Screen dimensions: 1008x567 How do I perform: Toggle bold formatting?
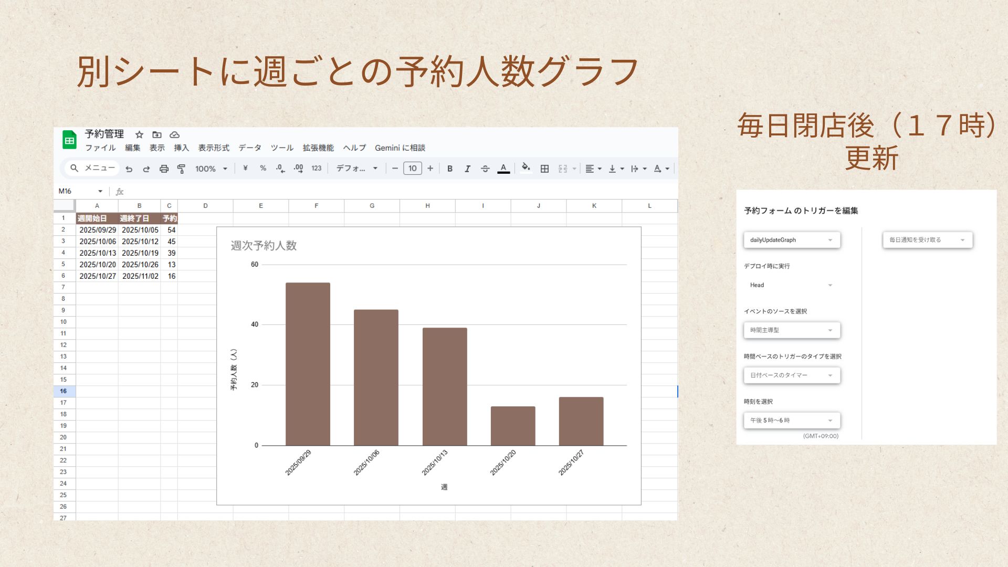(450, 169)
